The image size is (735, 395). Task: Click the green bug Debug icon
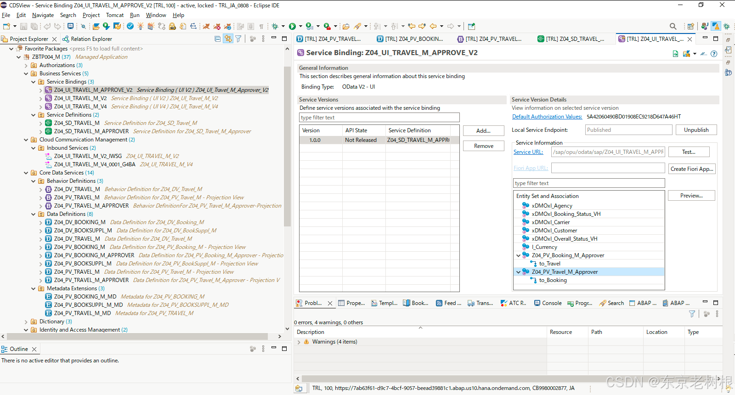pos(275,26)
